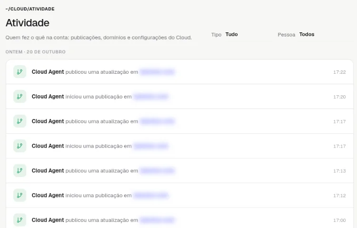Click the 17:20 timestamp
Viewport: 357px width, 228px height.
coord(339,97)
